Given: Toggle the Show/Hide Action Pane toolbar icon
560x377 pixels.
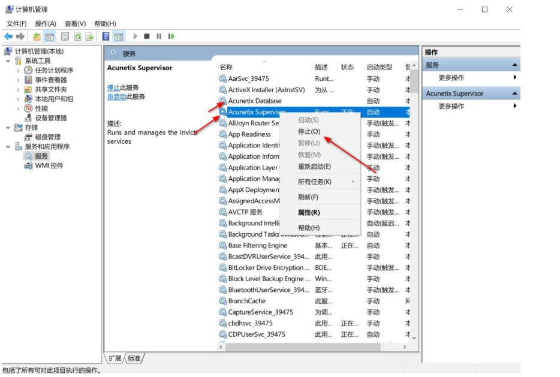Looking at the screenshot, I should click(119, 37).
